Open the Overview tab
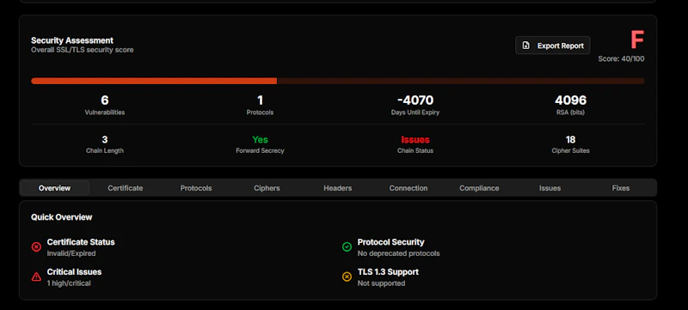Screen dimensions: 688x310 coord(54,188)
